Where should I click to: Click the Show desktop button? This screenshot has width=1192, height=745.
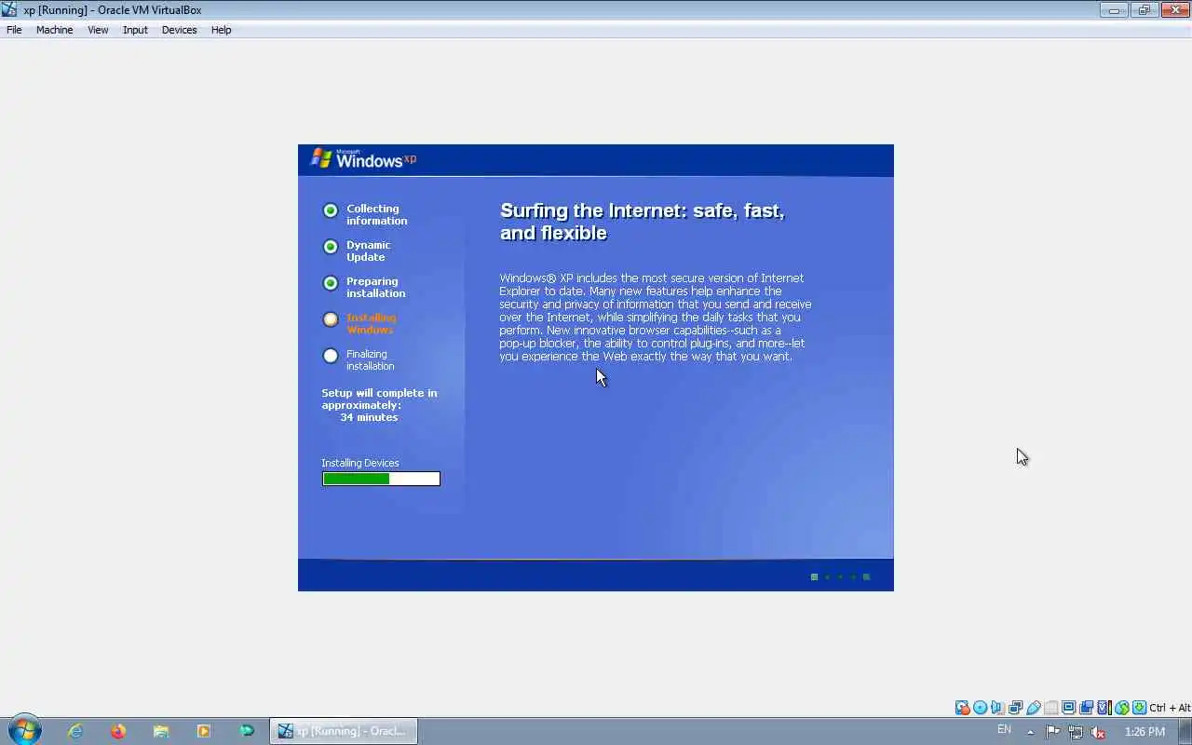[x=1185, y=731]
